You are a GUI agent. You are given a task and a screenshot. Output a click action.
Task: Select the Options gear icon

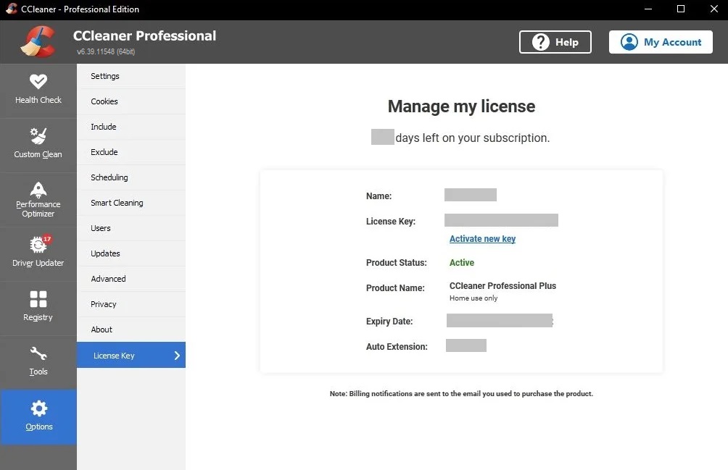pos(39,408)
